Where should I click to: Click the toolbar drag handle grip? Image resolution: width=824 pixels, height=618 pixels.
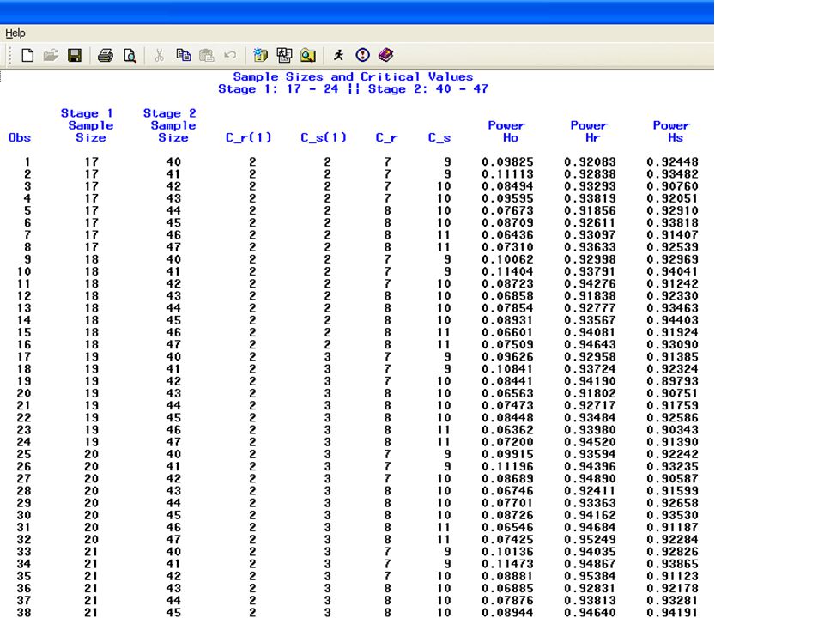click(9, 55)
